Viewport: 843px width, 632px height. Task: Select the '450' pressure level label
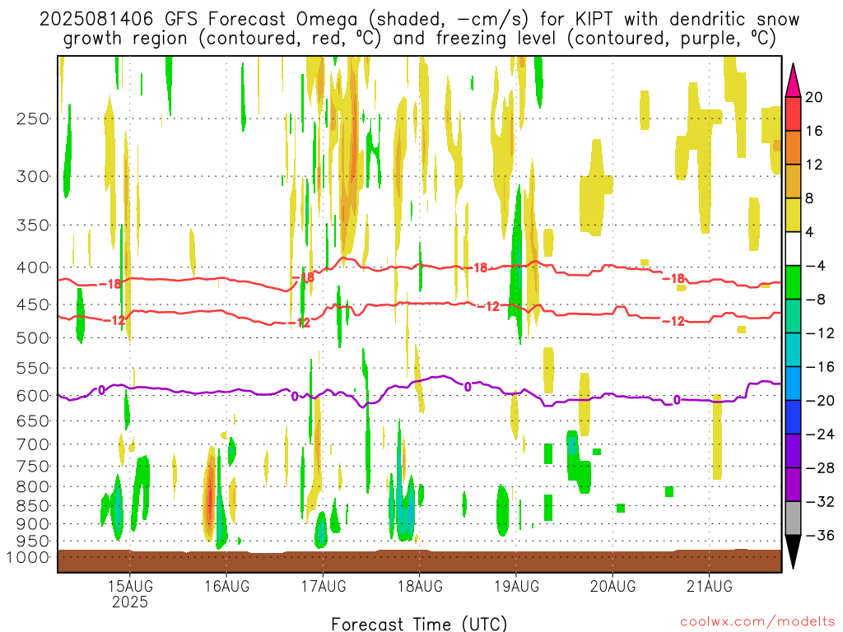(32, 305)
